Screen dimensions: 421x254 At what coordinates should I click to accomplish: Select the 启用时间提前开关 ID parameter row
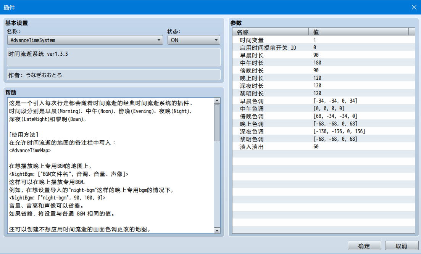[x=324, y=47]
